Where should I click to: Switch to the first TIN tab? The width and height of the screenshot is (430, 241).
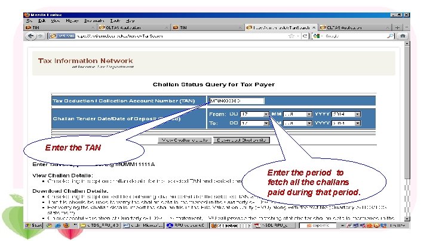[x=60, y=27]
